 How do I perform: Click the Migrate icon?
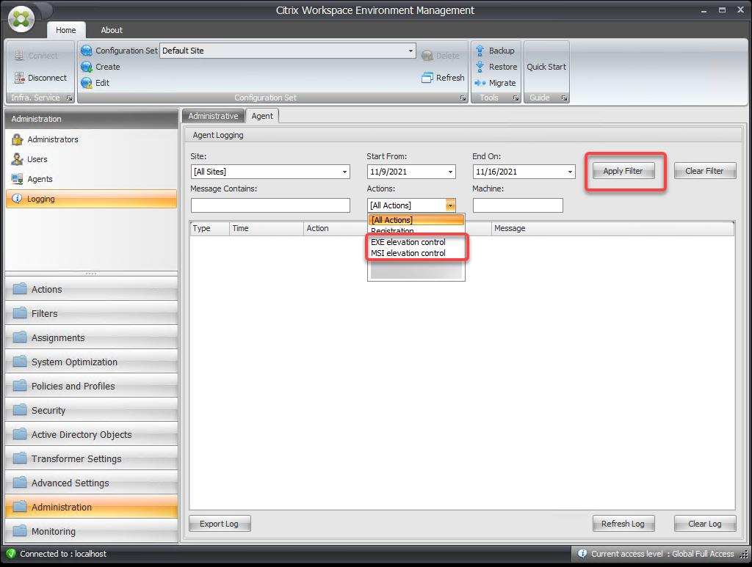point(480,83)
